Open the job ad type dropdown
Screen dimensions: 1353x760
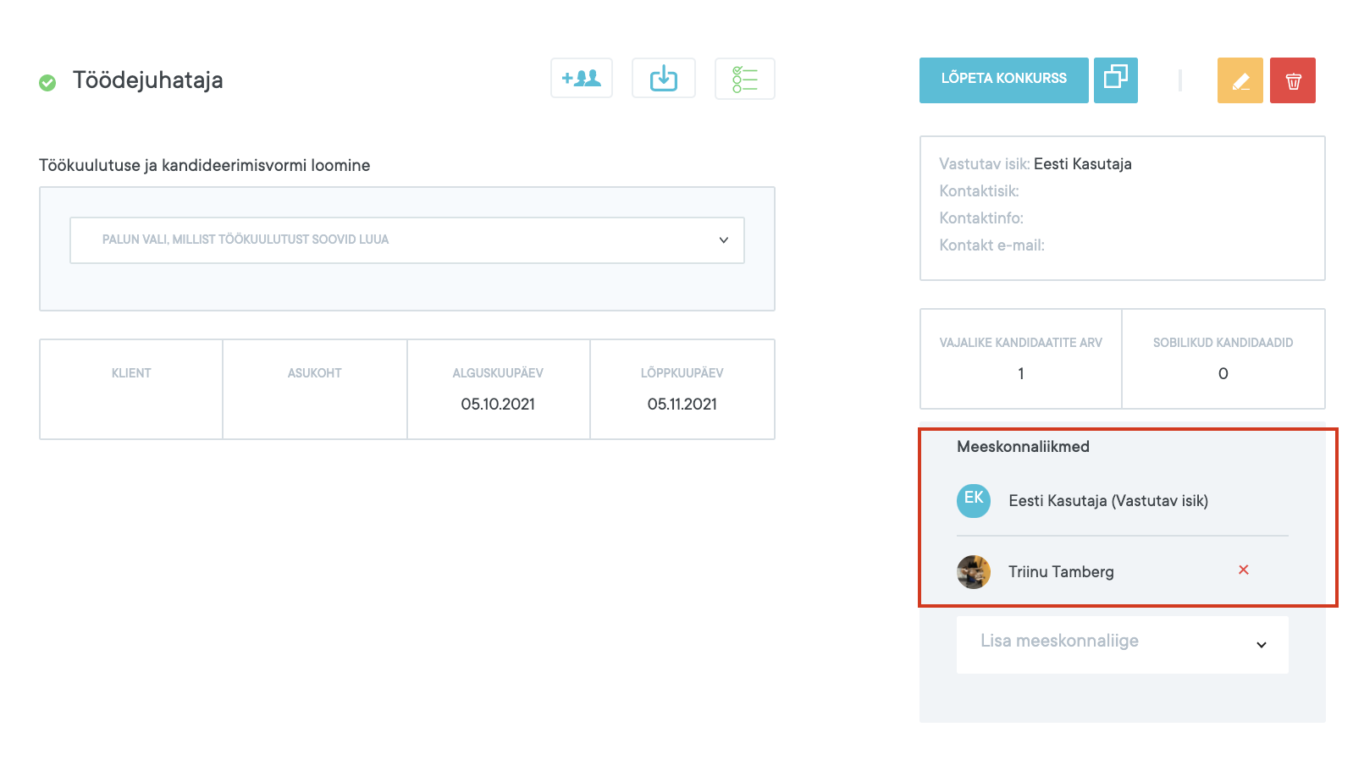(406, 240)
